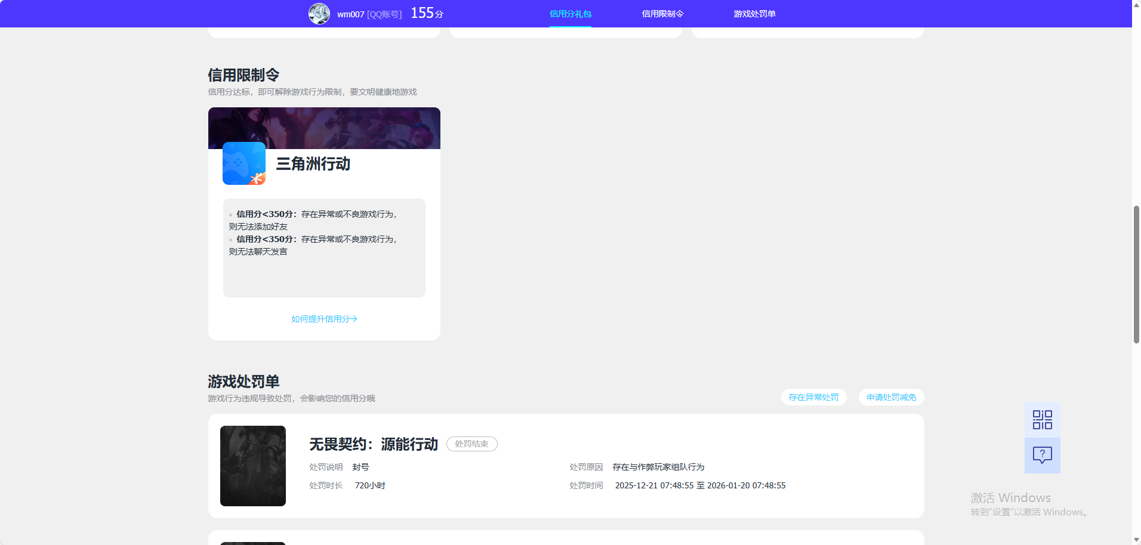Click the 三角洲行动 card banner image
This screenshot has height=545, width=1141.
[x=323, y=128]
